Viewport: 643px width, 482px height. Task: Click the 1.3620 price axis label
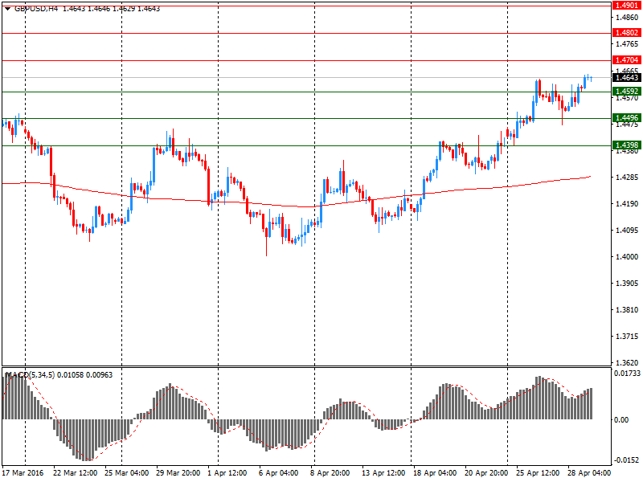[627, 363]
